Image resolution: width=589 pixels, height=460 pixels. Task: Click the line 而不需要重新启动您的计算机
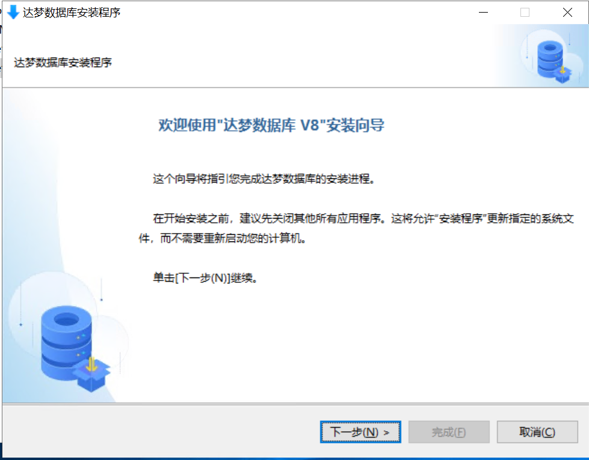(233, 238)
